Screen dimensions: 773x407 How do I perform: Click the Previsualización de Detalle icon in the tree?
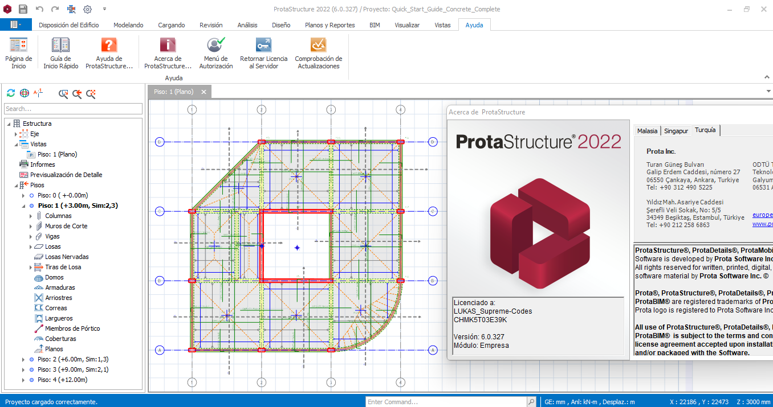(x=24, y=175)
